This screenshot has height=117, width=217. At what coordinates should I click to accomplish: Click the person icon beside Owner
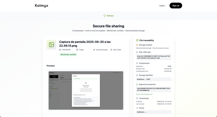tap(137, 108)
